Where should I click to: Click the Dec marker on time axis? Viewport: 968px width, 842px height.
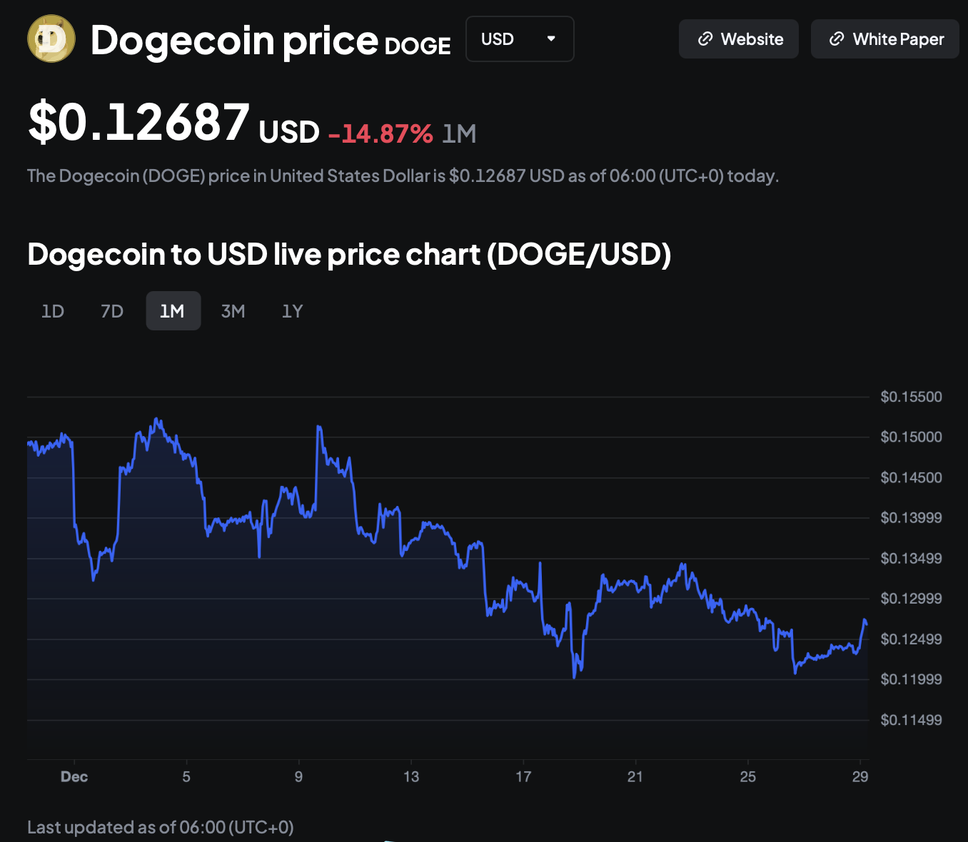coord(74,776)
